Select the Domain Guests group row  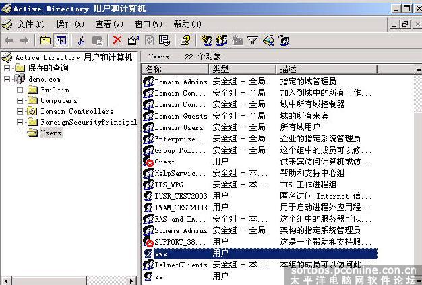(260, 116)
